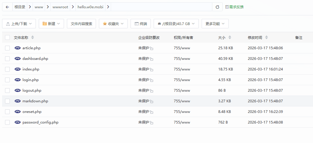Tick the checkbox for dashboard.php

point(7,58)
